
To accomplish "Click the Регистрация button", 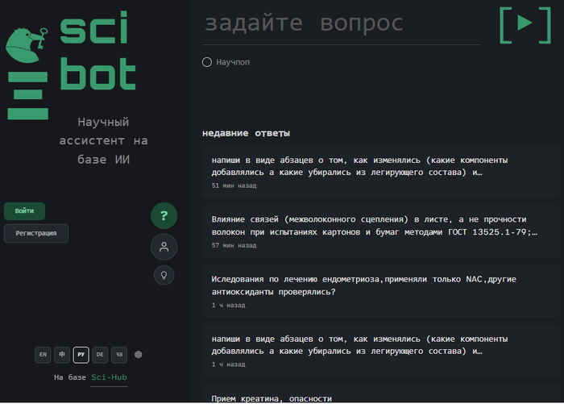I will pyautogui.click(x=36, y=233).
